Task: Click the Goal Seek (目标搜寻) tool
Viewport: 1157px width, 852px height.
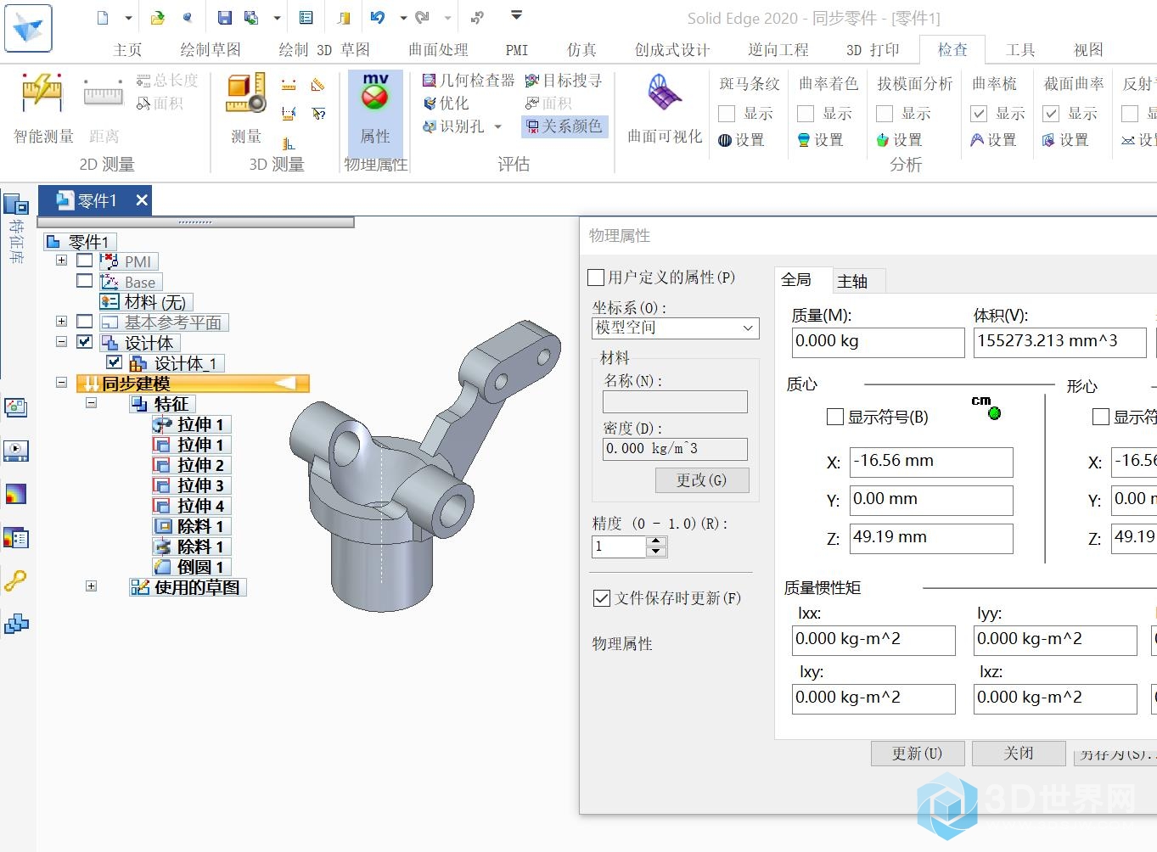Action: 564,81
